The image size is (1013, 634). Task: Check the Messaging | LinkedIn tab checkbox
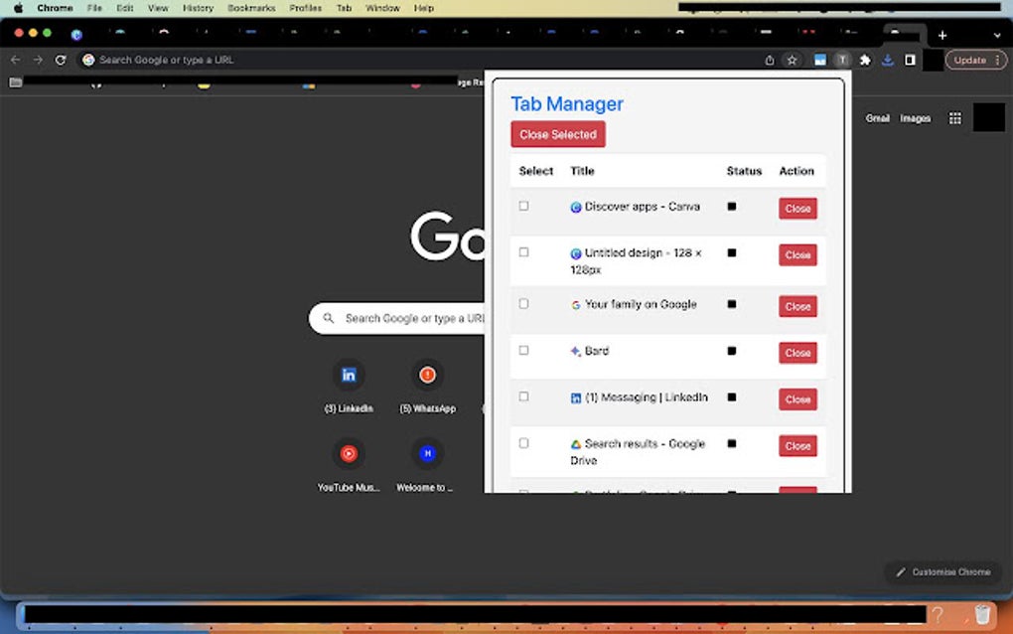coord(524,396)
